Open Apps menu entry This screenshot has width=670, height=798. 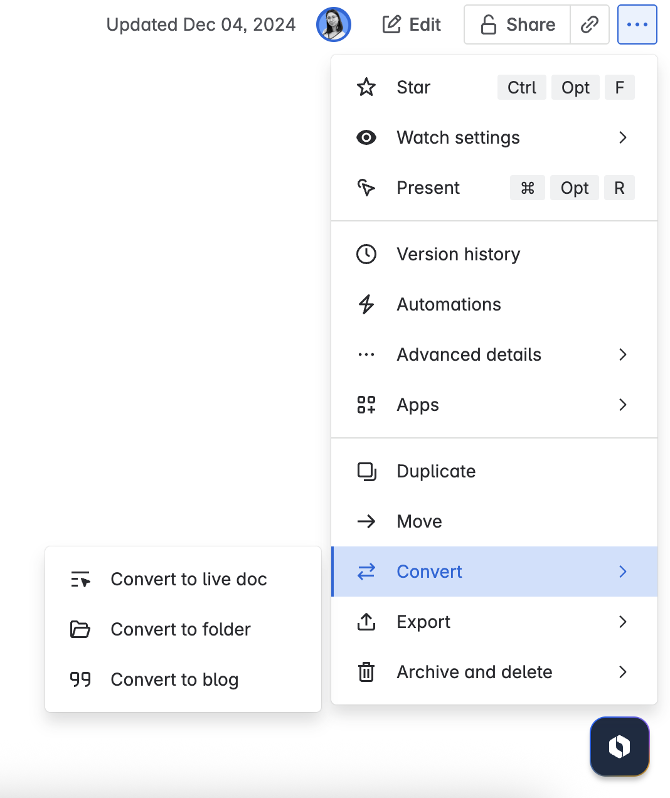(x=494, y=405)
